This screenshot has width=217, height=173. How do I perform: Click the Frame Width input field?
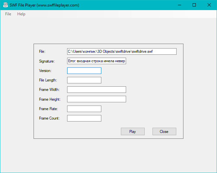pyautogui.click(x=96, y=90)
